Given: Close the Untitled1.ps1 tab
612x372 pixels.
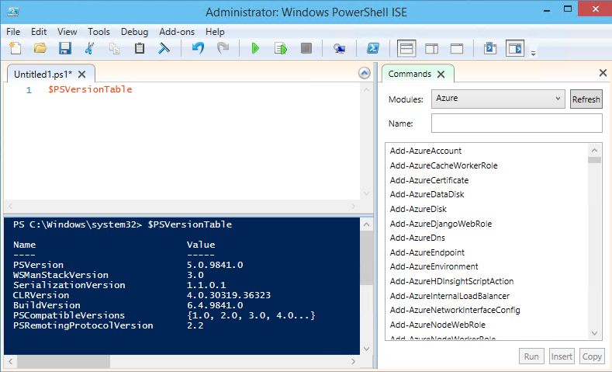Looking at the screenshot, I should coord(81,75).
